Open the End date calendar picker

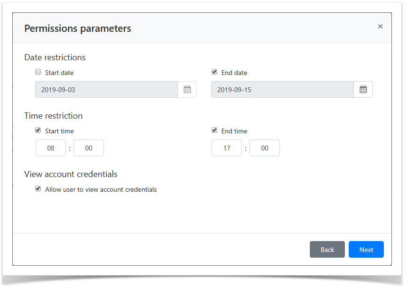tap(363, 90)
